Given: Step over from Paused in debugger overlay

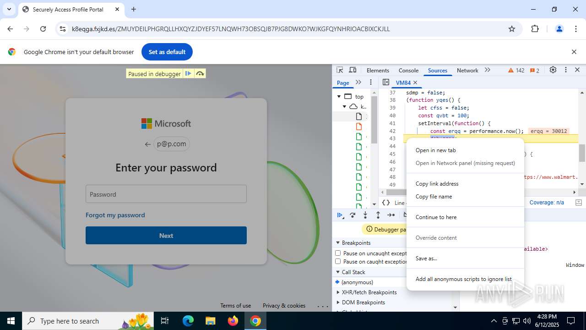Looking at the screenshot, I should (x=200, y=74).
